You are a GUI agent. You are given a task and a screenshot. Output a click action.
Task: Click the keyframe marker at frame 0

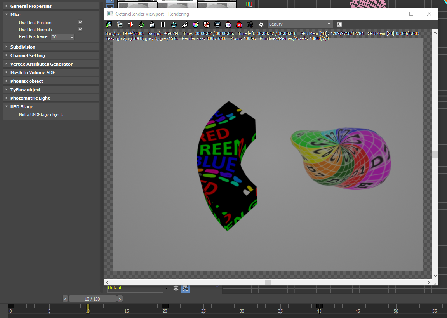coord(11,306)
